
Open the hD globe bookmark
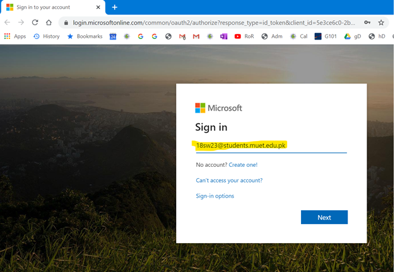point(377,37)
